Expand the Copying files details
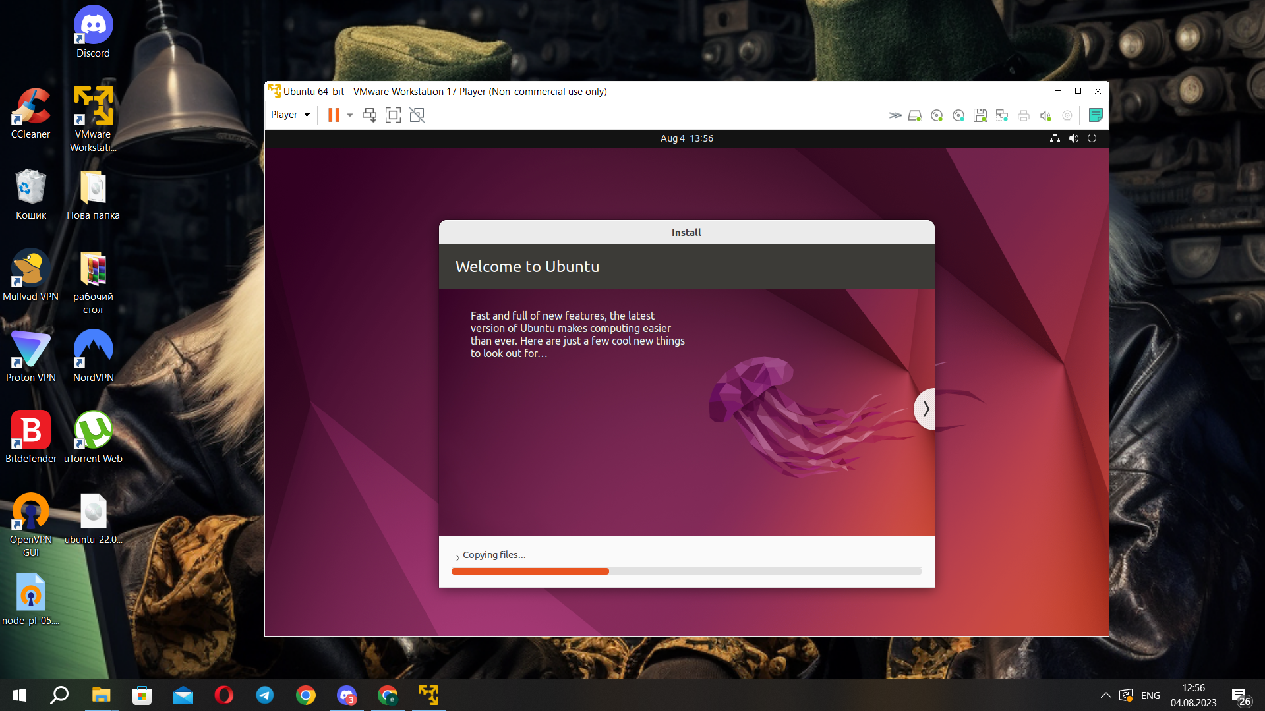Image resolution: width=1265 pixels, height=711 pixels. [457, 557]
